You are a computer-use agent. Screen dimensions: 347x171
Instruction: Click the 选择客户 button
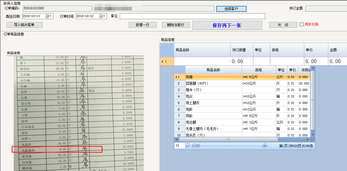[231, 9]
